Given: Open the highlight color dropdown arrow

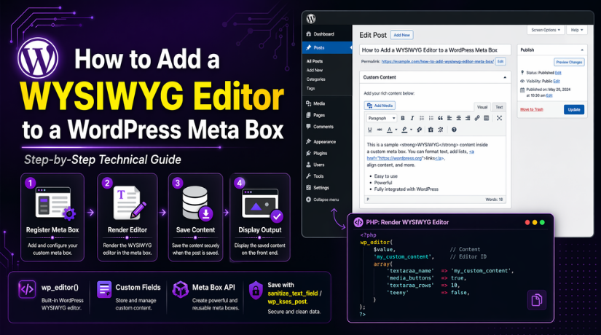Looking at the screenshot, I should click(411, 130).
